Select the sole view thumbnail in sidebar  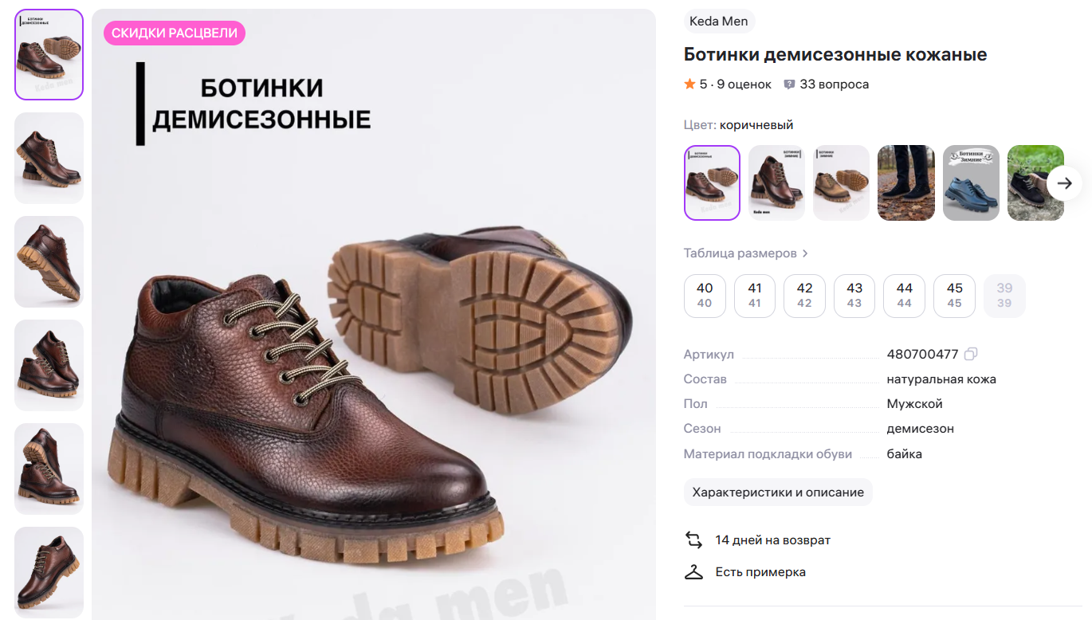coord(49,261)
